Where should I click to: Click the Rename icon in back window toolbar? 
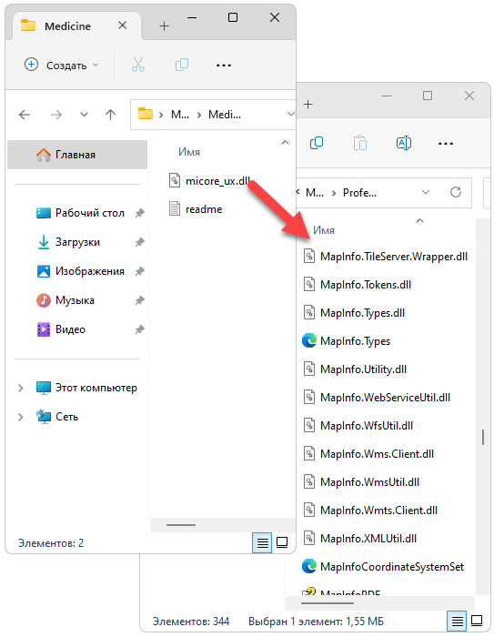tap(403, 143)
